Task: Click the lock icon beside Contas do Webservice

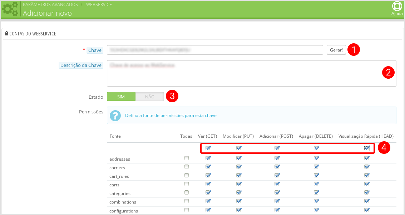Action: tap(7, 33)
